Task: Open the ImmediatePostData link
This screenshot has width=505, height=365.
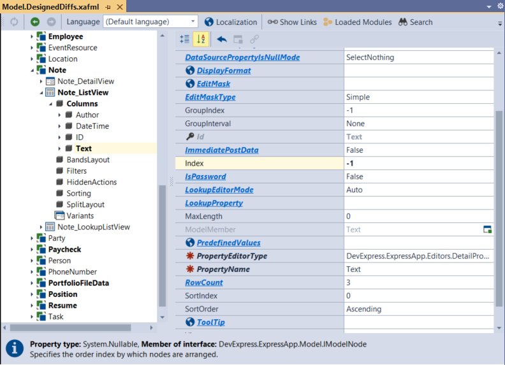Action: click(222, 150)
